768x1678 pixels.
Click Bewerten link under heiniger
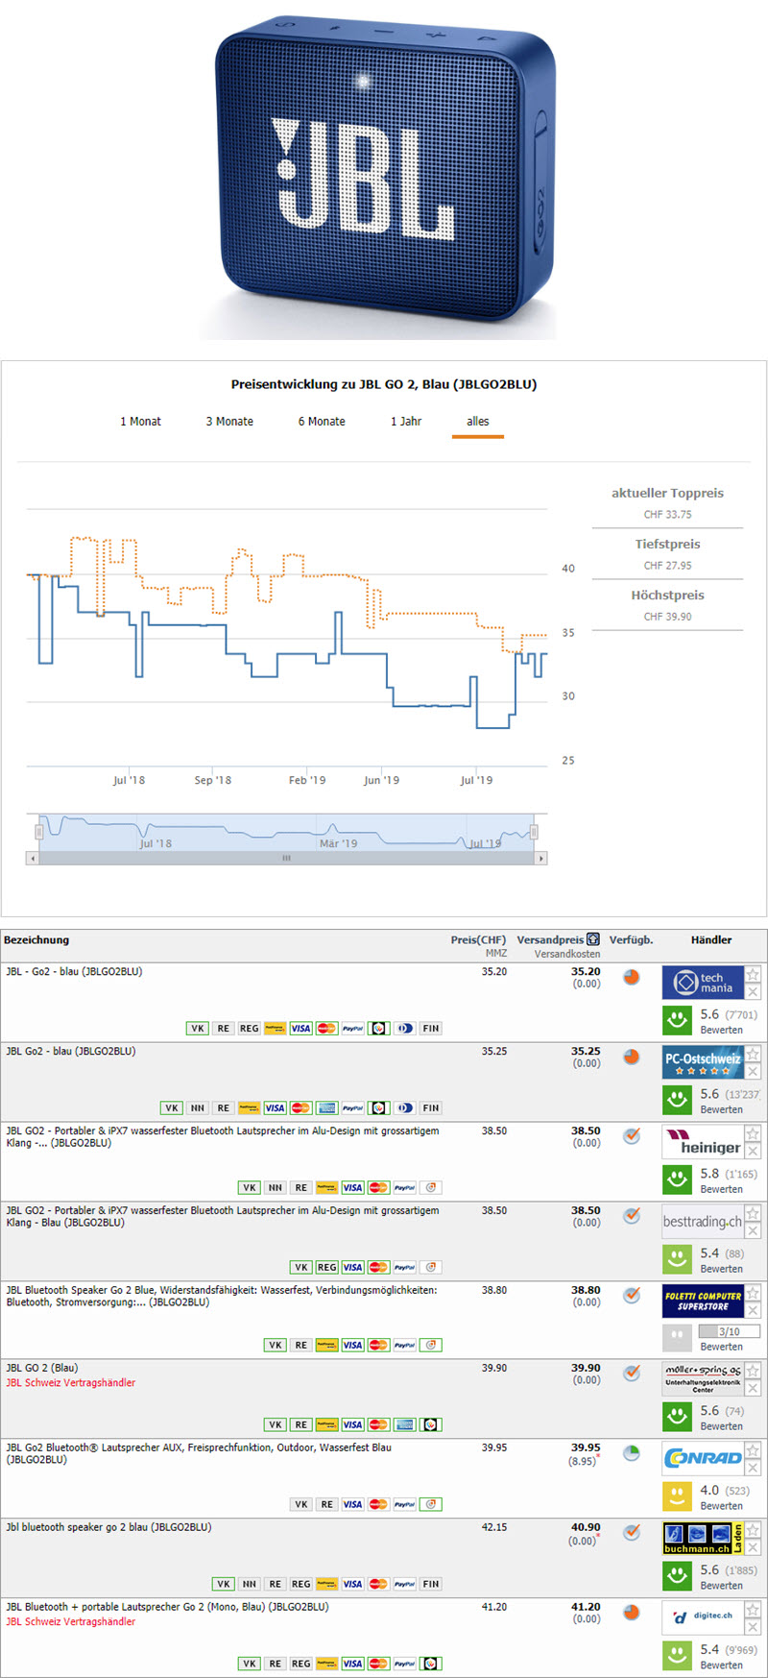click(721, 1190)
